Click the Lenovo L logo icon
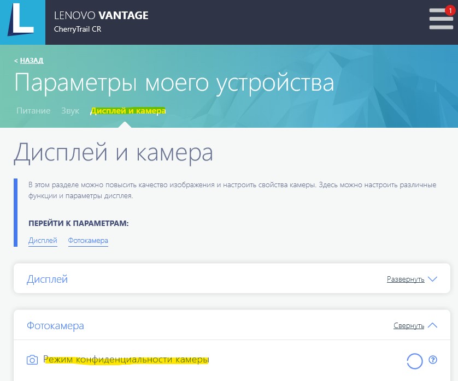 point(22,22)
